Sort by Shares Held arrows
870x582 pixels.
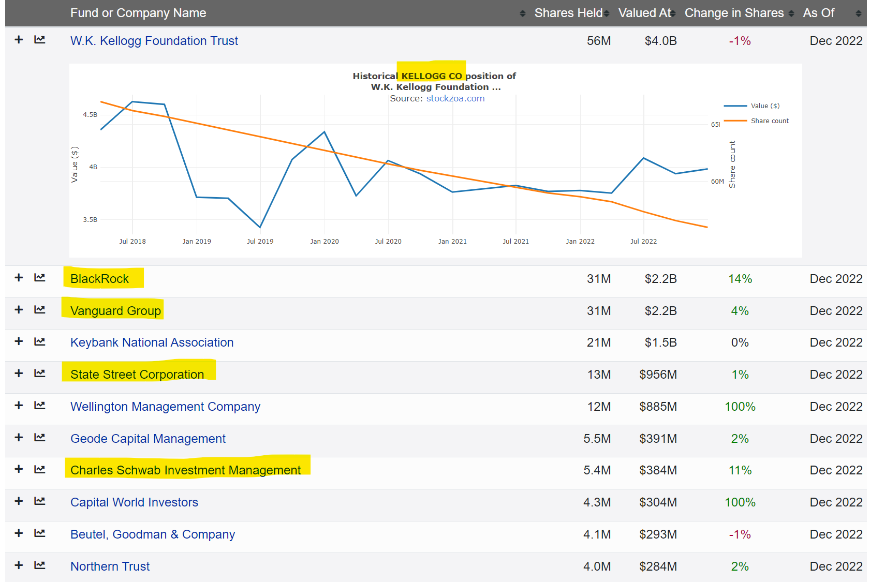[x=607, y=13]
